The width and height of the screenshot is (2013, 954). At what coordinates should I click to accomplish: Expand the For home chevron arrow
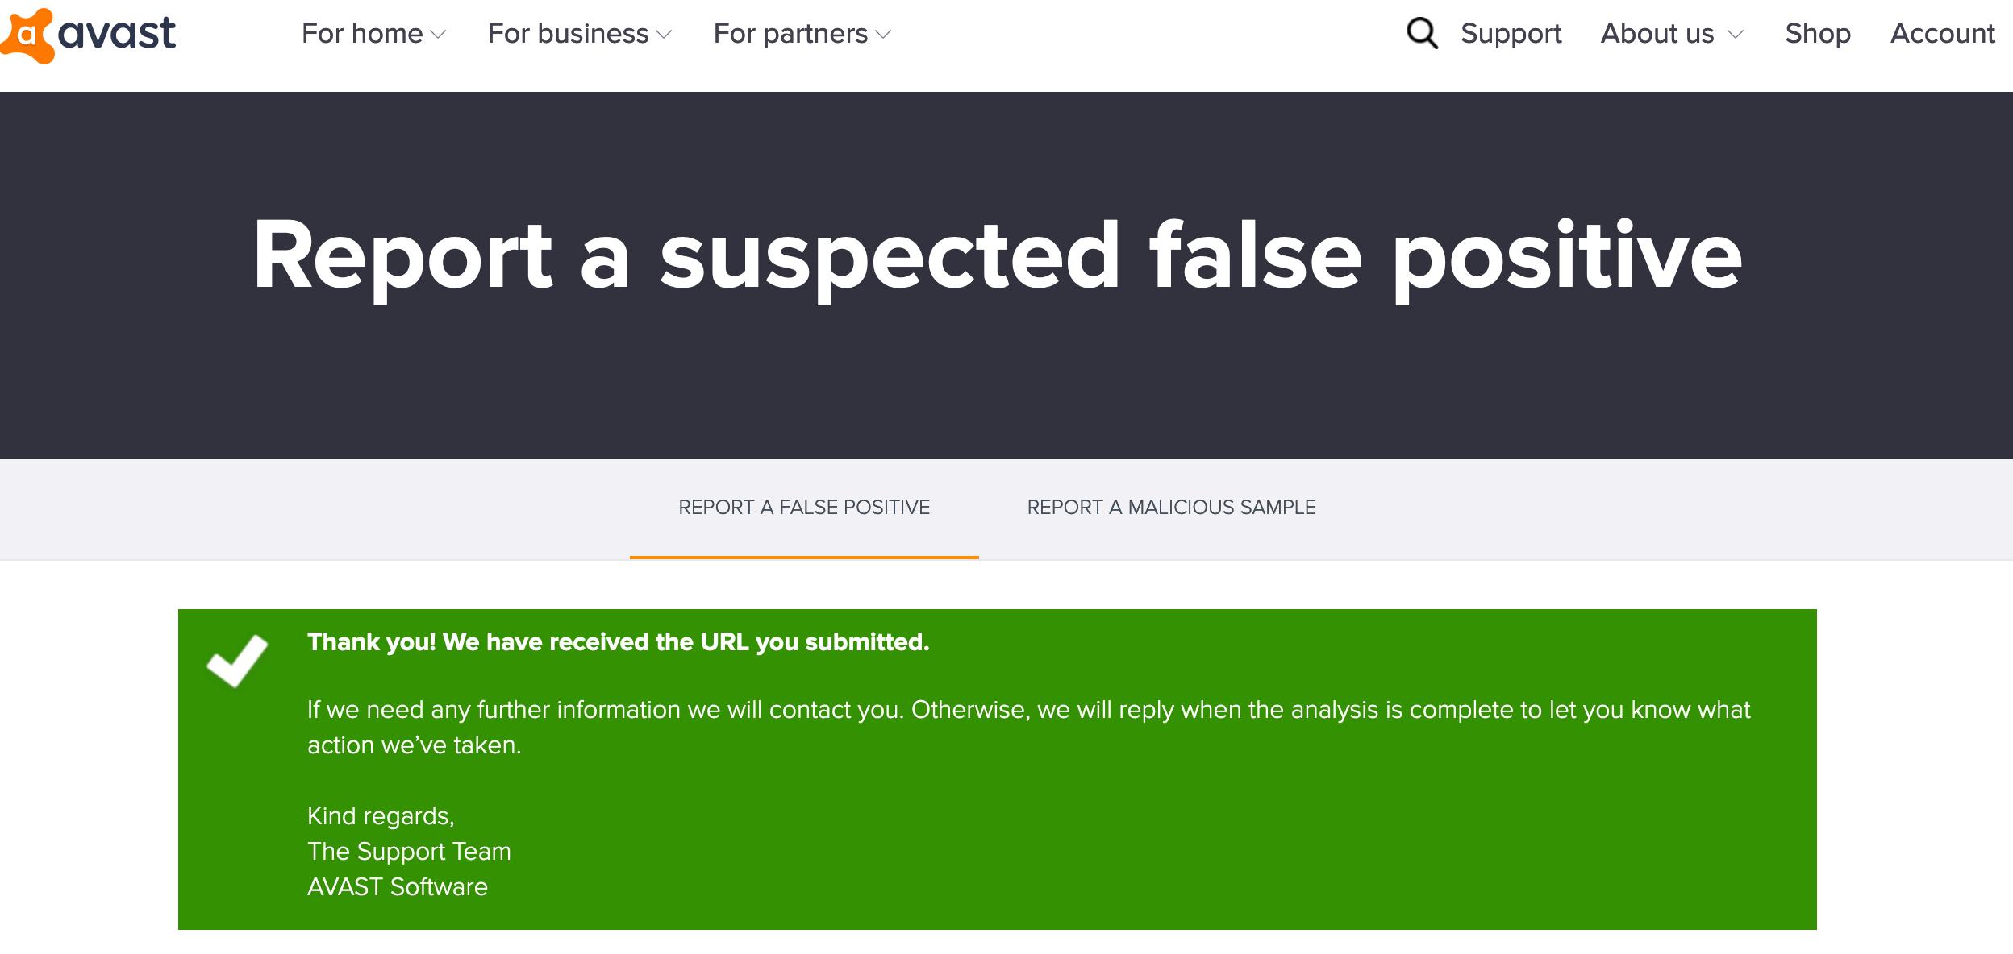[438, 35]
